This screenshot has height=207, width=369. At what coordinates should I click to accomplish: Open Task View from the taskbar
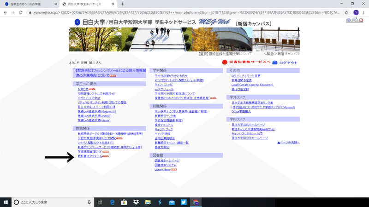[x=100, y=202]
